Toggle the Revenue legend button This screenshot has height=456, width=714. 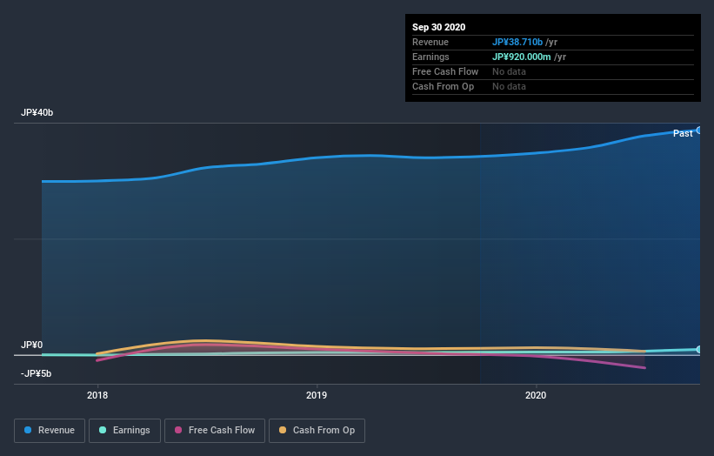[50, 431]
